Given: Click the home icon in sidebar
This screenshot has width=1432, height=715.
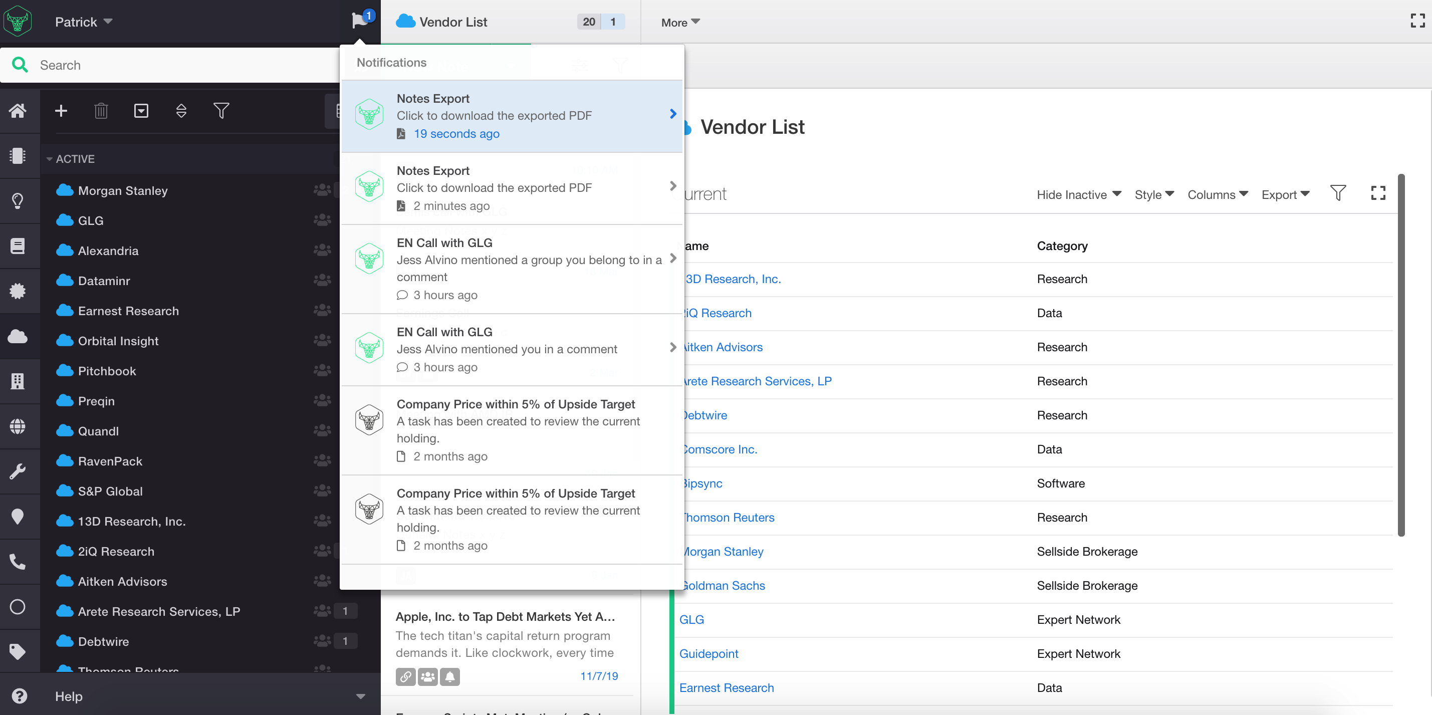Looking at the screenshot, I should pos(18,111).
